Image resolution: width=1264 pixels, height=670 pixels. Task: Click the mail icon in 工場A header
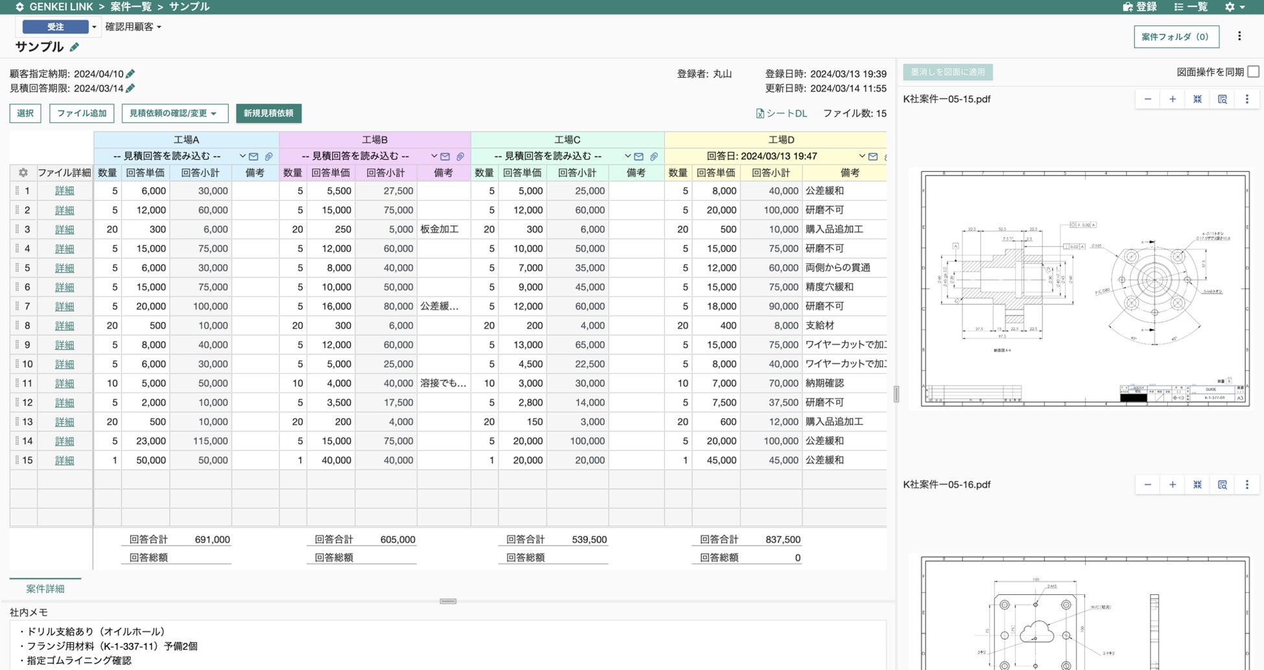(x=253, y=156)
